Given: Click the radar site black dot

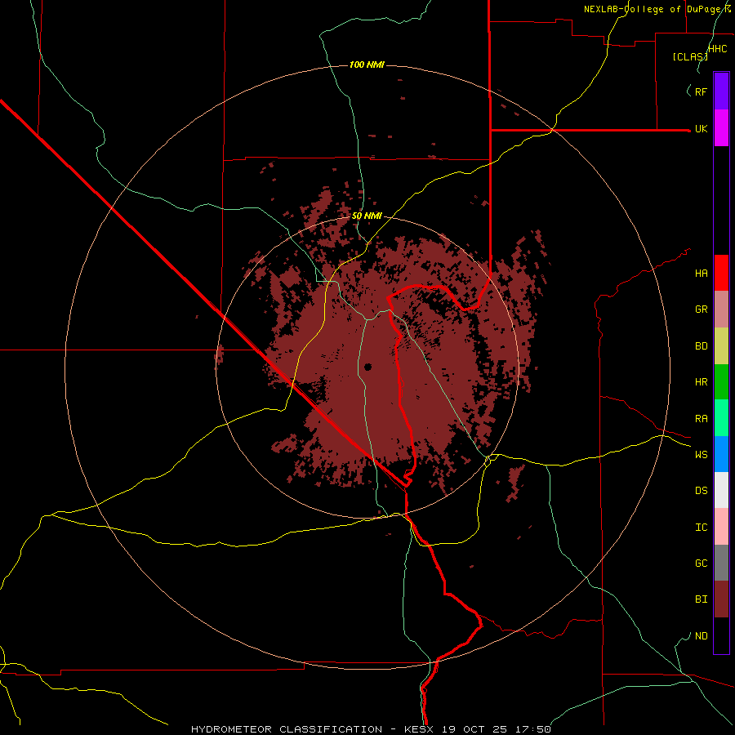Looking at the screenshot, I should pos(368,367).
